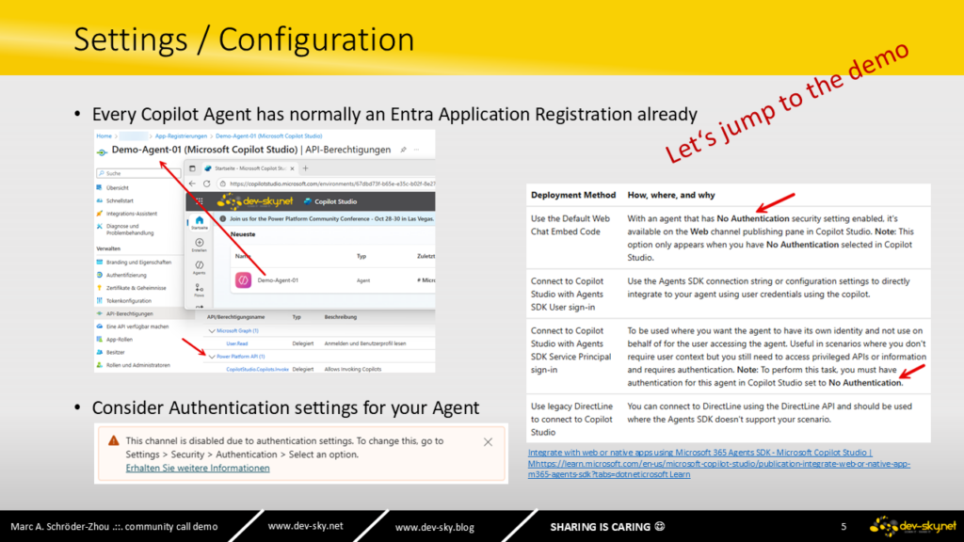Click 'Connect to Copilot Studio with Agents SDK User sign-in'
This screenshot has width=964, height=542.
567,294
